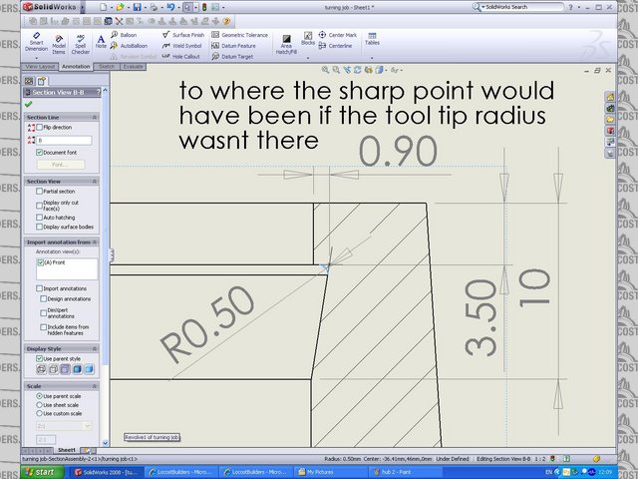Switch to the FeatureManager tree tab
This screenshot has height=479, width=638.
click(x=29, y=81)
